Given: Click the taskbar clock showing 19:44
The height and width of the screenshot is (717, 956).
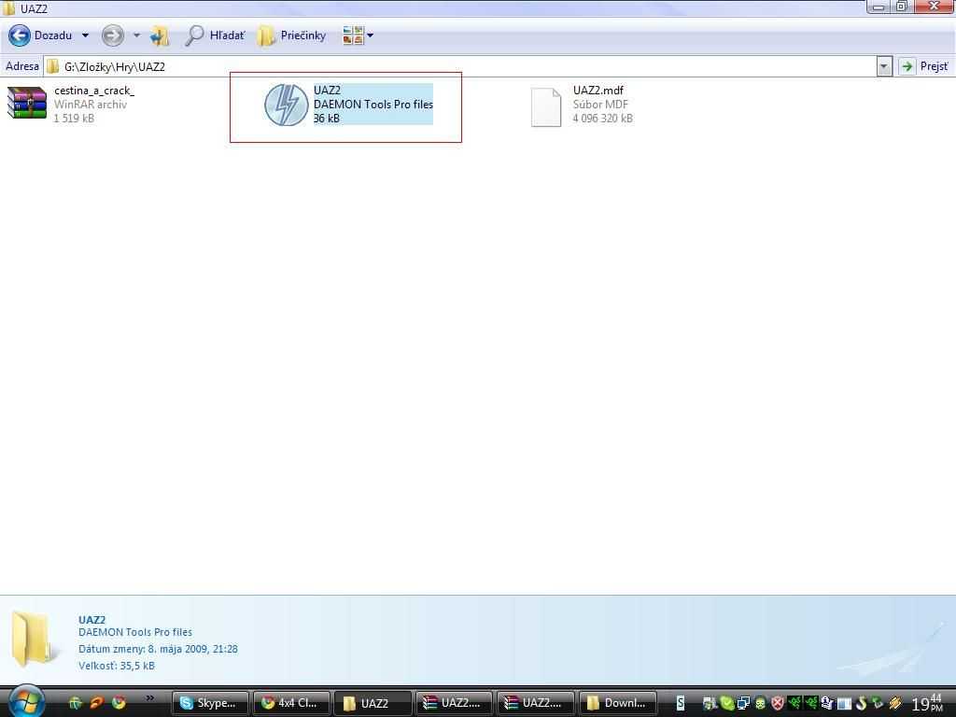Looking at the screenshot, I should point(927,704).
